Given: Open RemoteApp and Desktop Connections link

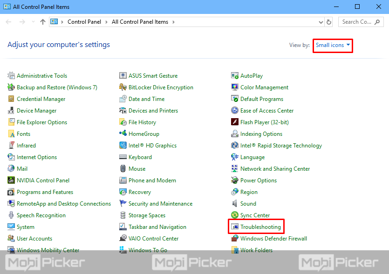Looking at the screenshot, I should 64,204.
